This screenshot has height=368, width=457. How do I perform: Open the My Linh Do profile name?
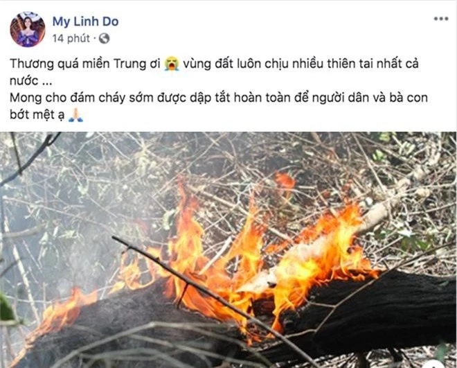tap(85, 21)
